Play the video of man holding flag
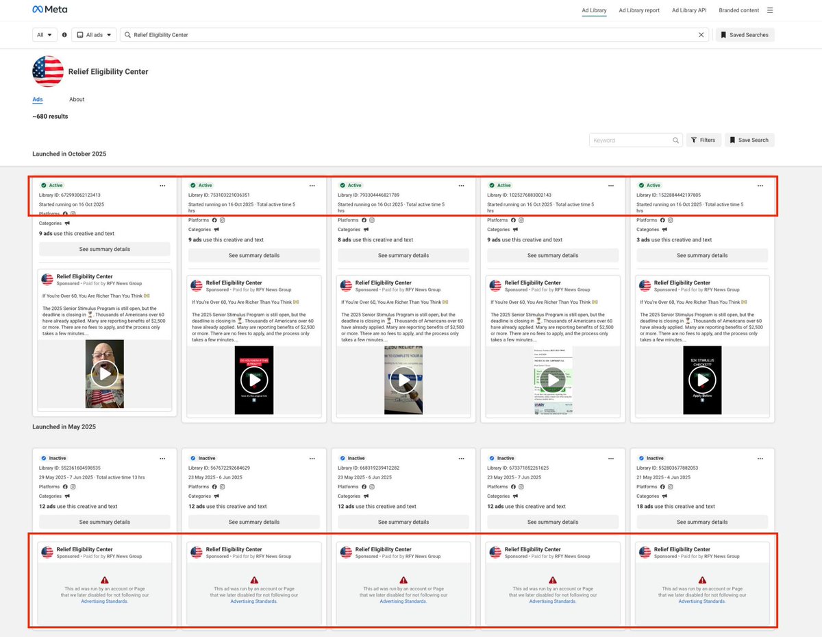822x637 pixels. pos(105,375)
